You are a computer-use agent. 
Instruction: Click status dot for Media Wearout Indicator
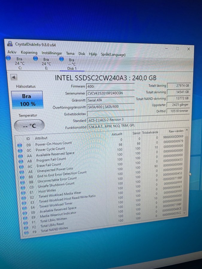point(25,217)
